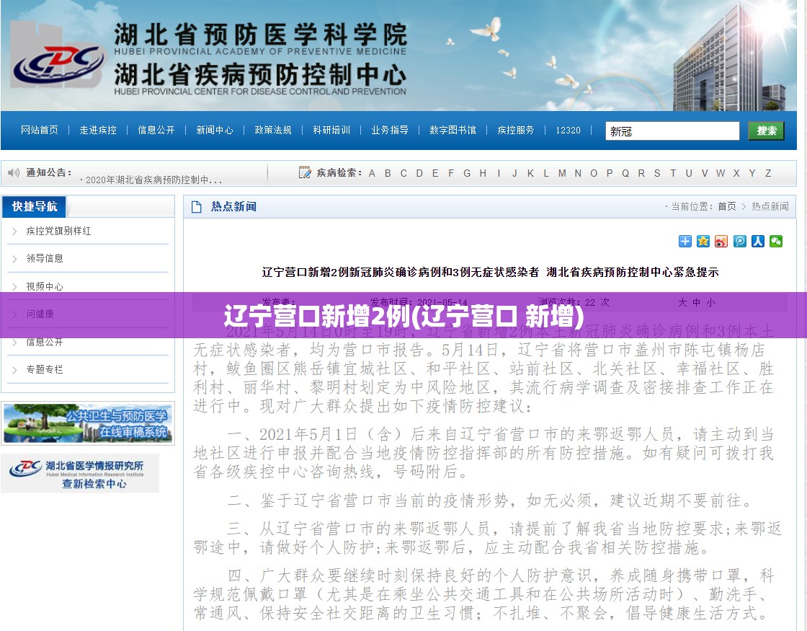This screenshot has height=631, width=807.
Task: Open 疾控党旗别样红 in quick navigation
Action: [58, 231]
